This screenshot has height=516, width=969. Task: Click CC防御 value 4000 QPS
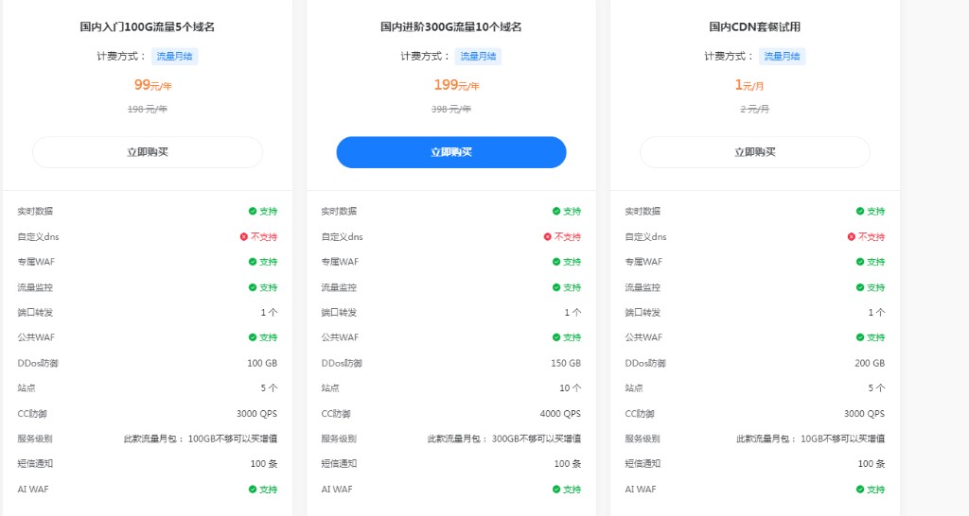coord(560,414)
